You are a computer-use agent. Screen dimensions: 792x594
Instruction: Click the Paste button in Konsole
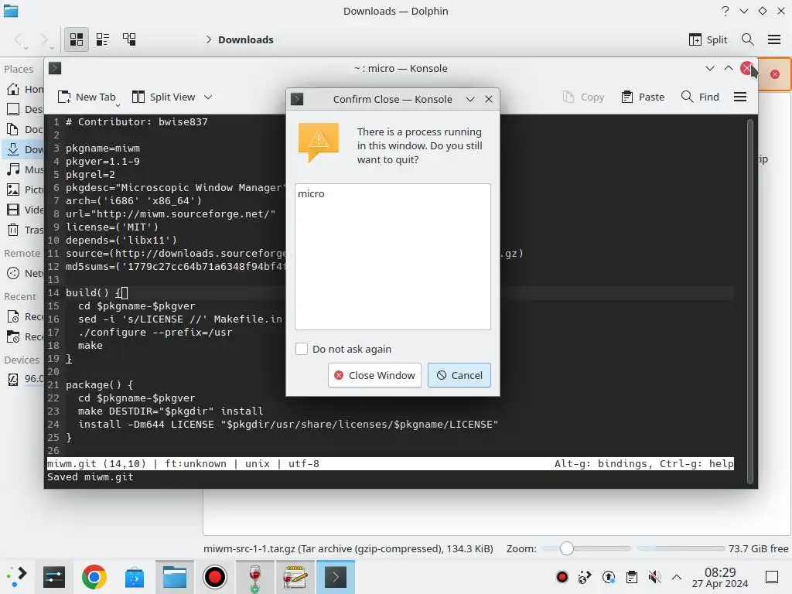pyautogui.click(x=643, y=97)
